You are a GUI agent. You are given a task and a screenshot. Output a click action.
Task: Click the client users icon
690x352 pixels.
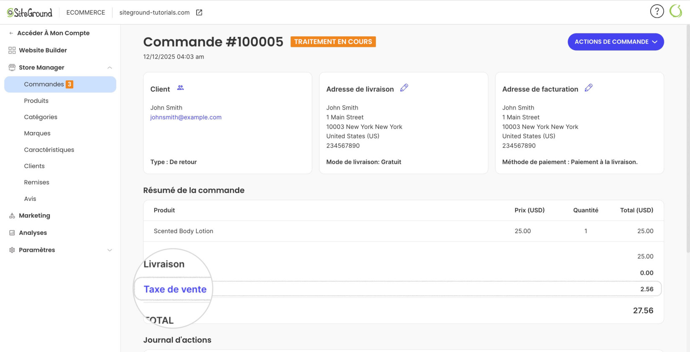[x=180, y=88]
